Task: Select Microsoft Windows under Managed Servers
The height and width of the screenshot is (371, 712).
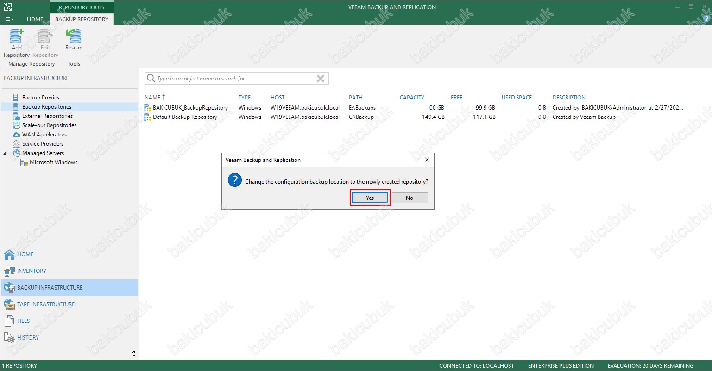Action: click(53, 162)
